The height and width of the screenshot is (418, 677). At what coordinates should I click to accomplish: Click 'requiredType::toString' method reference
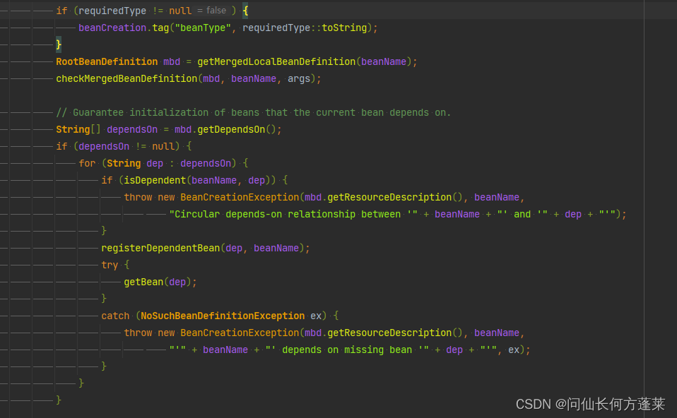tap(305, 28)
